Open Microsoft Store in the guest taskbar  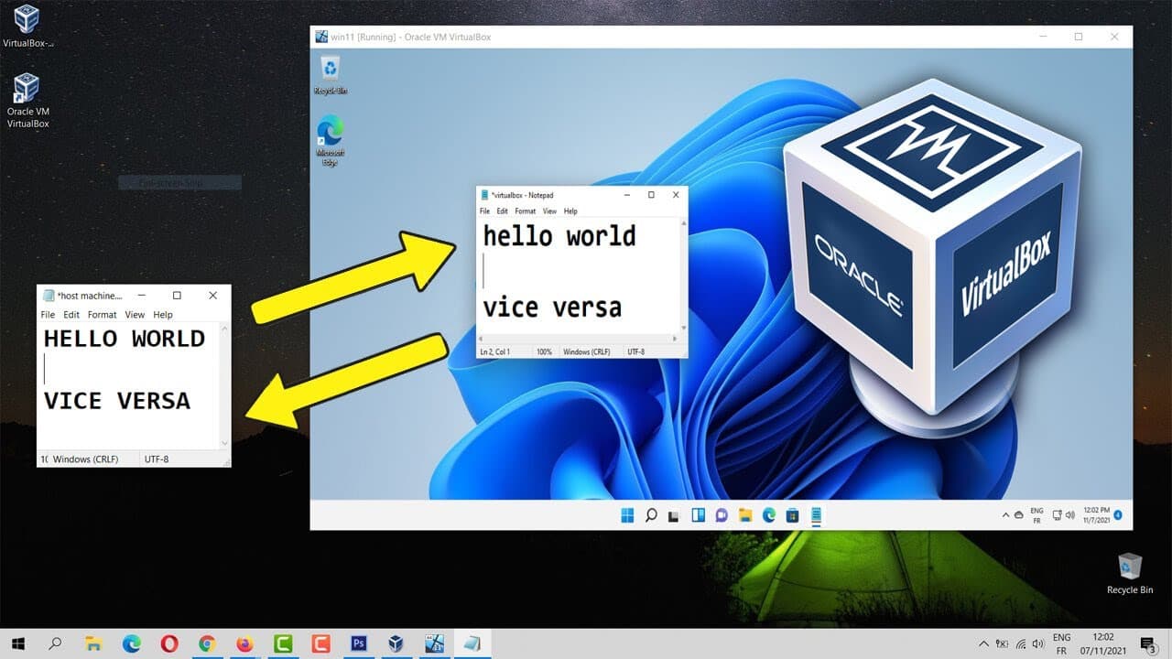tap(793, 515)
